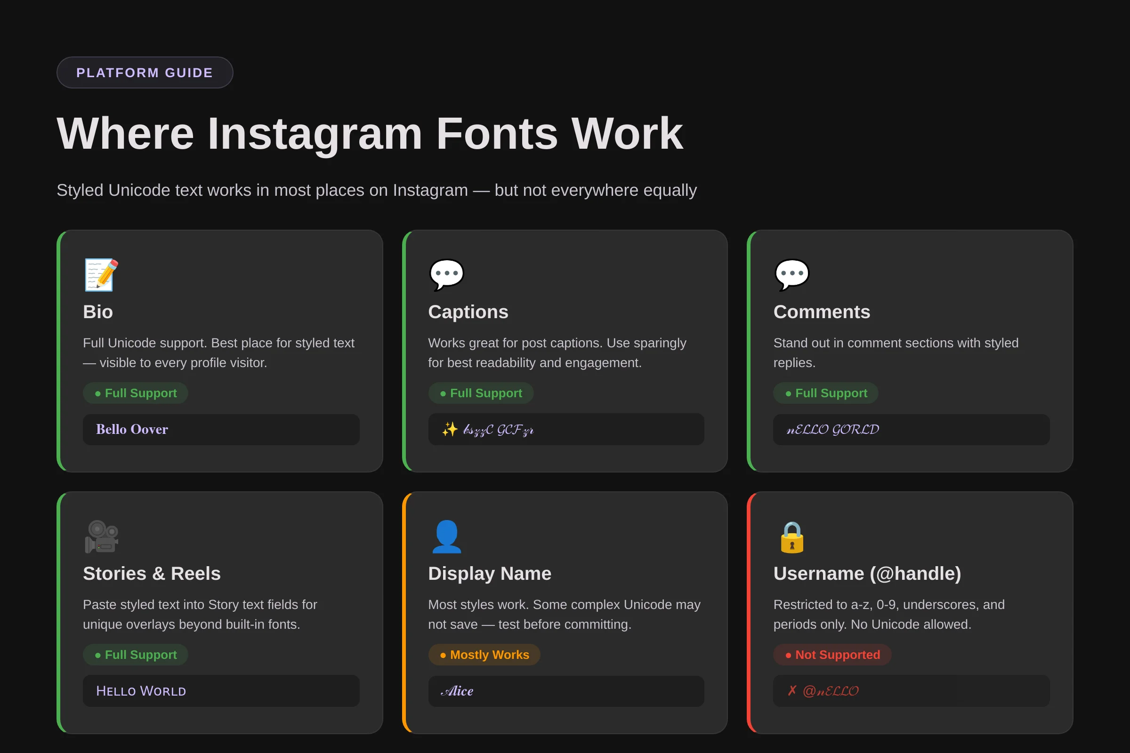The height and width of the screenshot is (753, 1130).
Task: Click the sparkles sample text in Captions card
Action: [488, 429]
